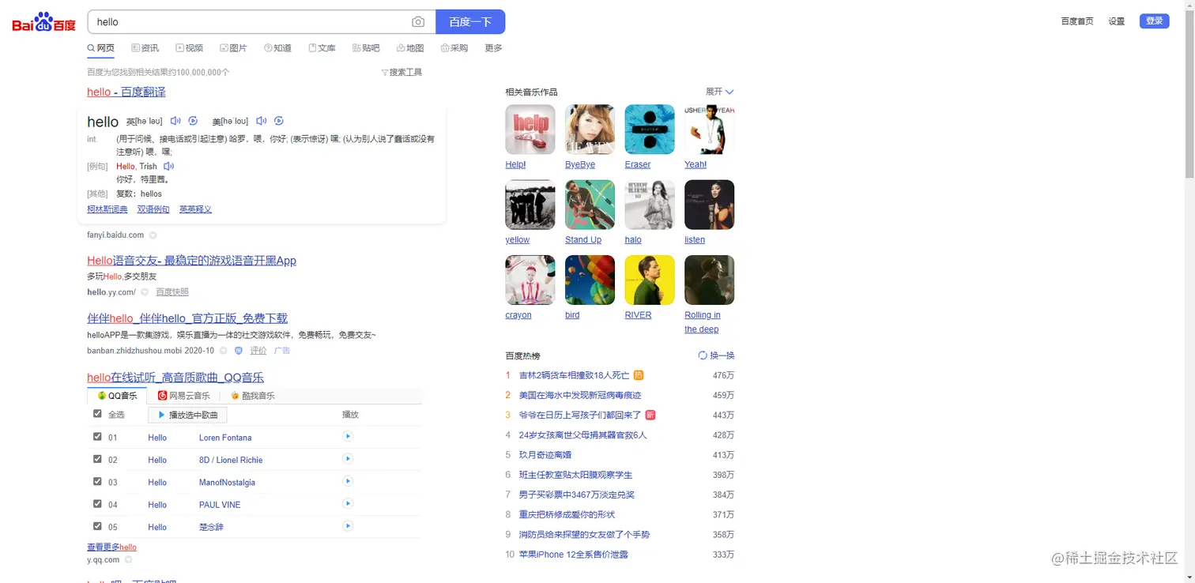The image size is (1195, 583).
Task: Switch to the 贴吧 tab
Action: click(x=366, y=48)
